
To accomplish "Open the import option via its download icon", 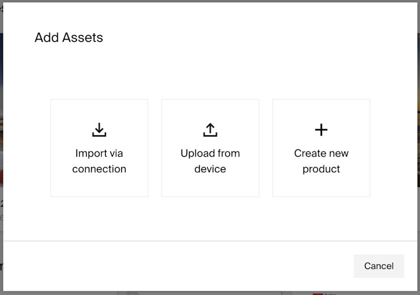I will point(99,130).
